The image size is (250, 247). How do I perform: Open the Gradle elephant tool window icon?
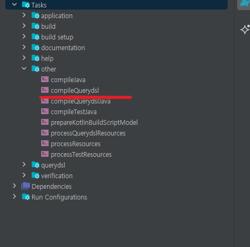click(245, 4)
